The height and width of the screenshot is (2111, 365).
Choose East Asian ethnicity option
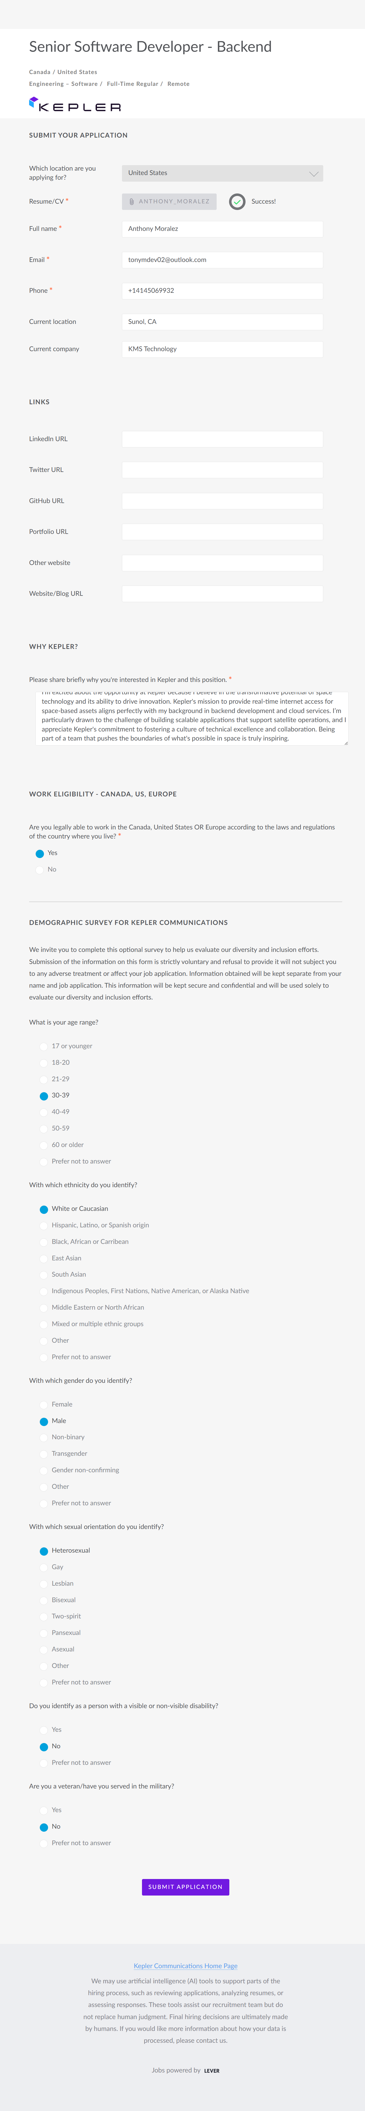click(44, 1258)
